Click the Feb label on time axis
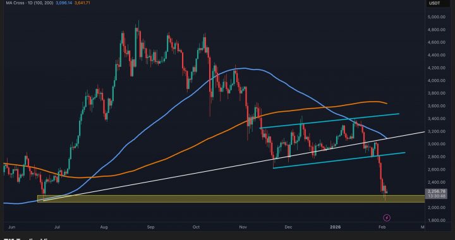The width and height of the screenshot is (455, 240). (x=382, y=227)
